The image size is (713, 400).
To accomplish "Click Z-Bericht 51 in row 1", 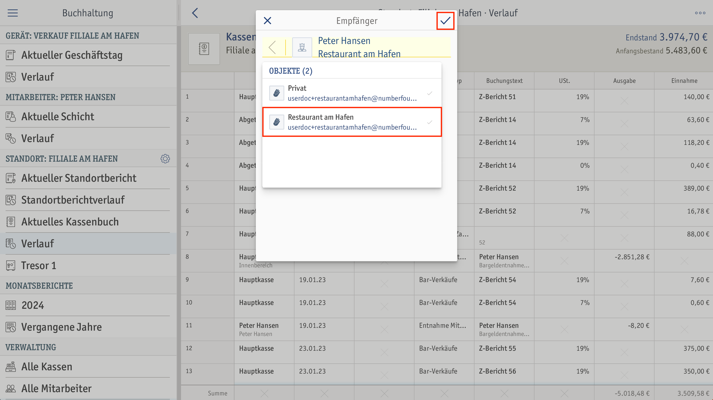I will pyautogui.click(x=497, y=97).
